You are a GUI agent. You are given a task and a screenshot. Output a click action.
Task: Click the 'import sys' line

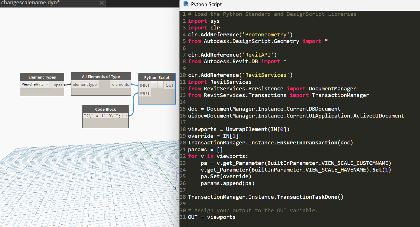point(204,21)
